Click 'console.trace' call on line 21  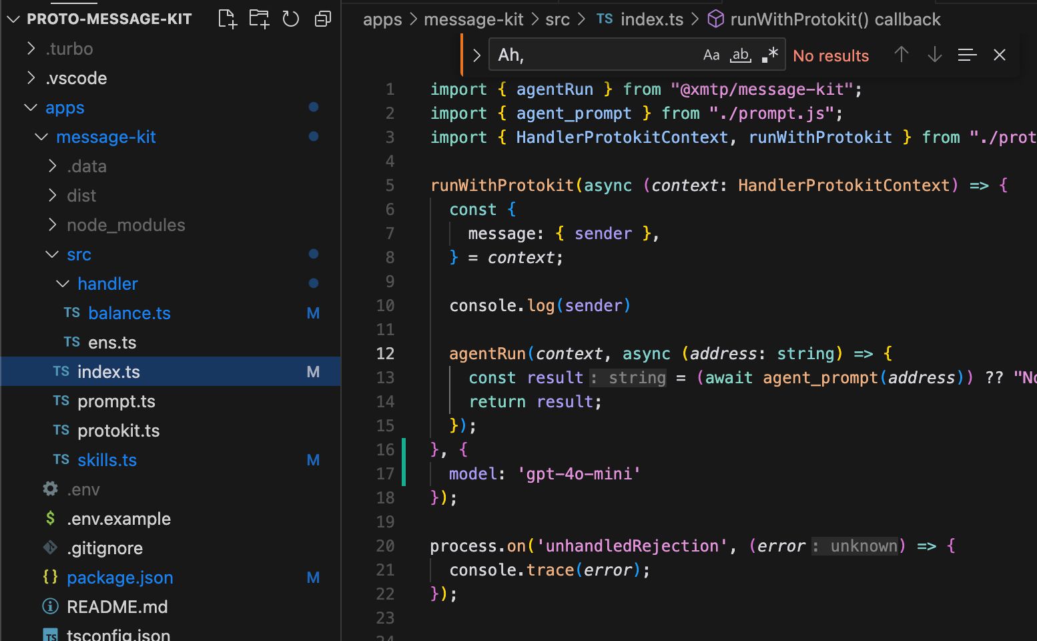(x=511, y=570)
